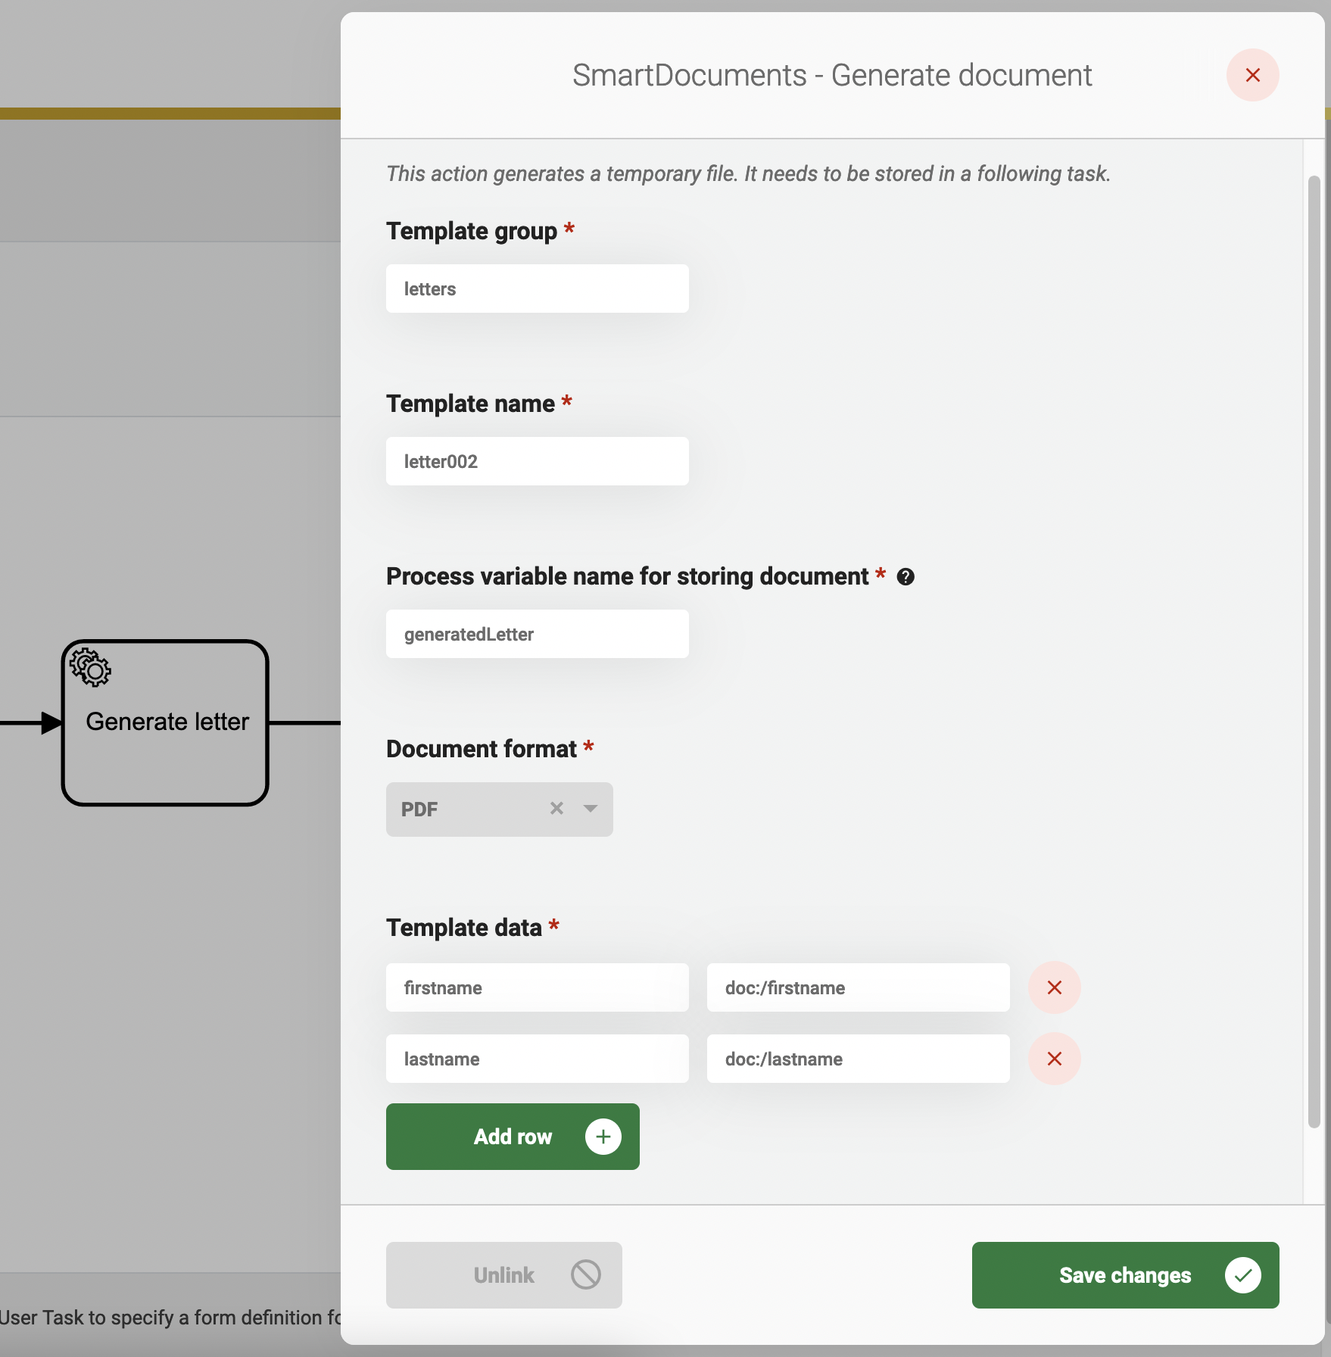The height and width of the screenshot is (1357, 1331).
Task: Expand the Document format dropdown arrow
Action: [591, 809]
